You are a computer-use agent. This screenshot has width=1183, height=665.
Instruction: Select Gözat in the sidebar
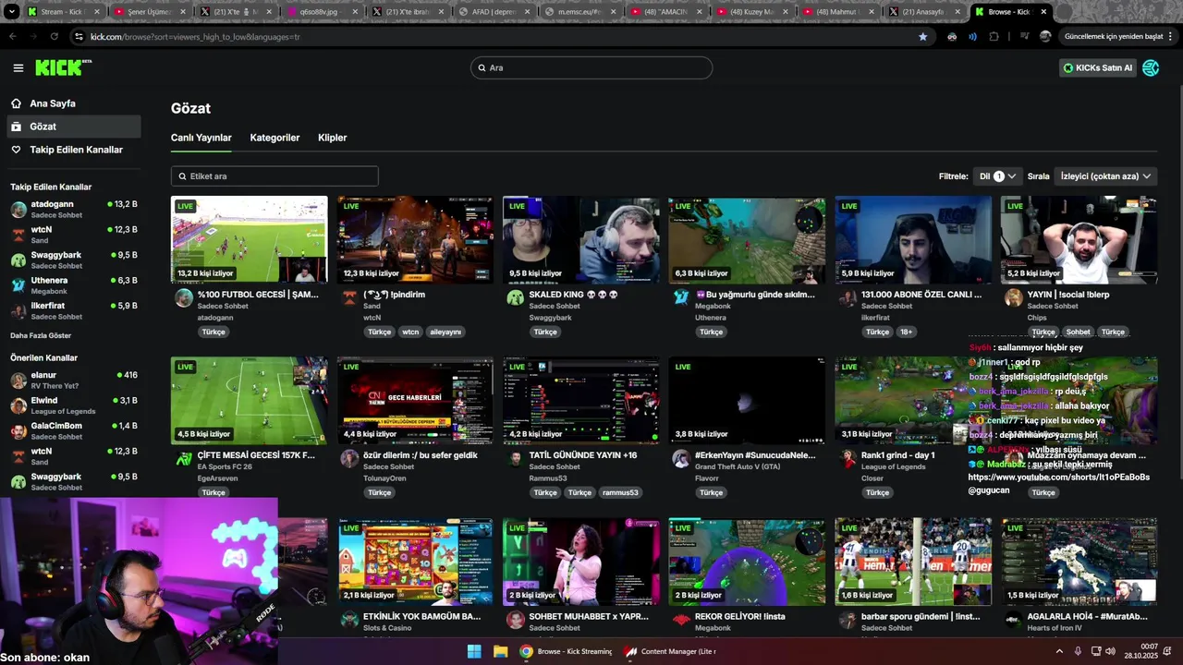click(x=74, y=127)
